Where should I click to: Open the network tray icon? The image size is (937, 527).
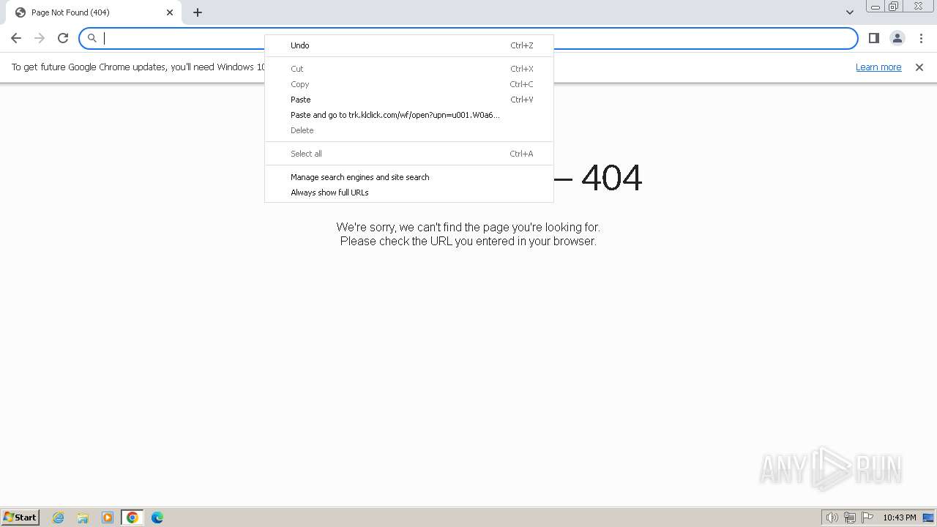[x=850, y=517]
